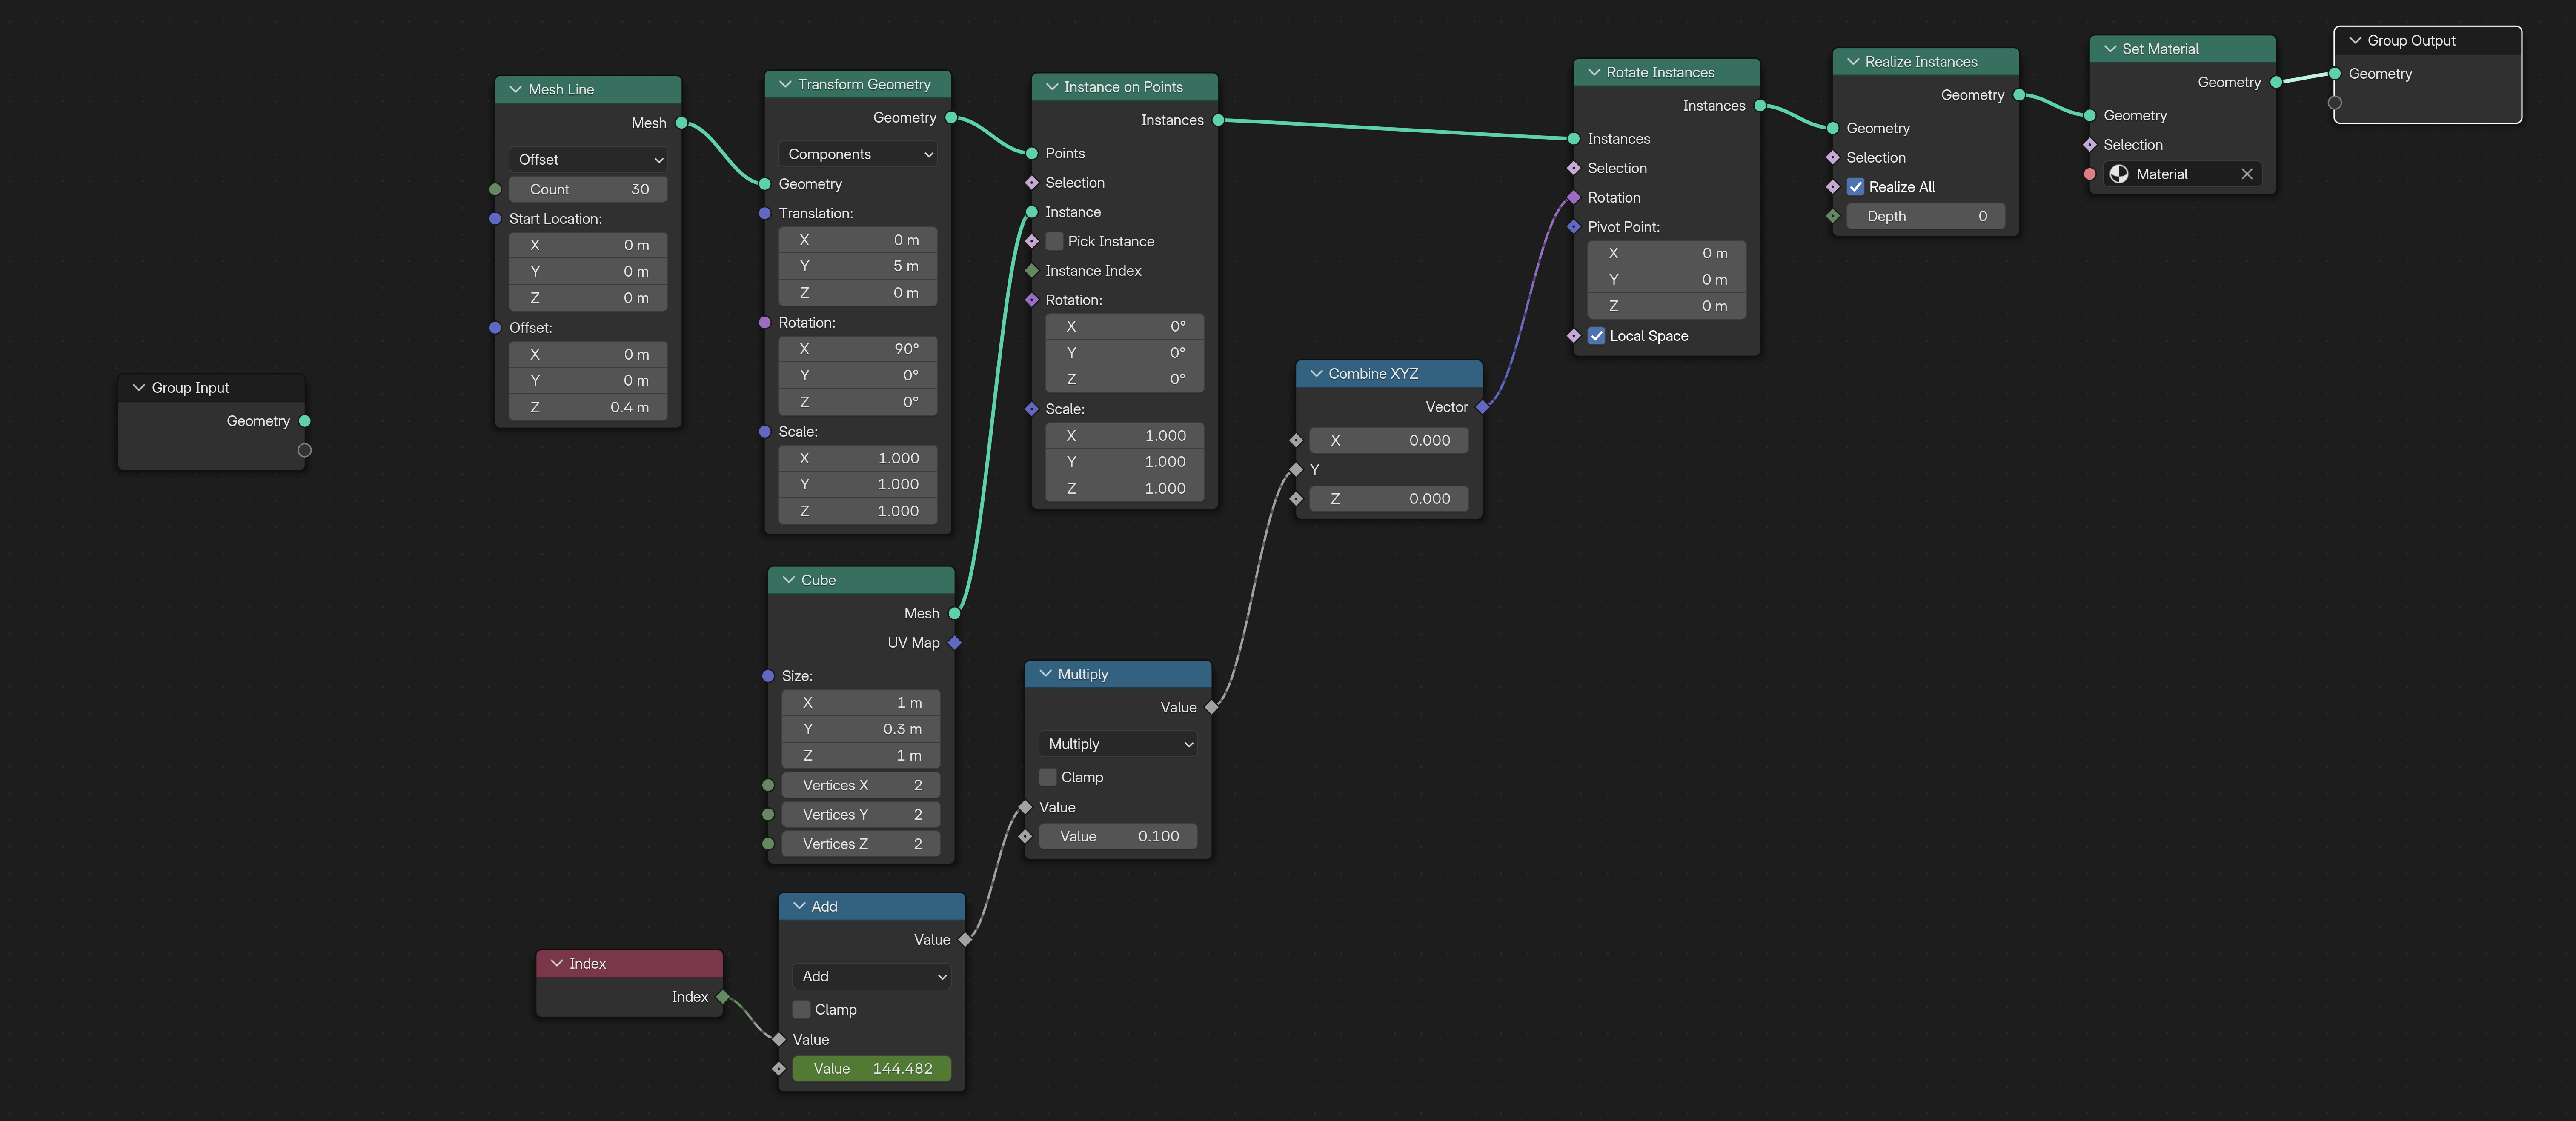Click the Rotation input socket of Rotate Instances
This screenshot has width=2576, height=1121.
point(1574,198)
